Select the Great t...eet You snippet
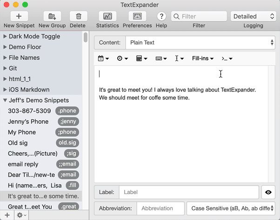This screenshot has width=280, height=220. pos(41,206)
